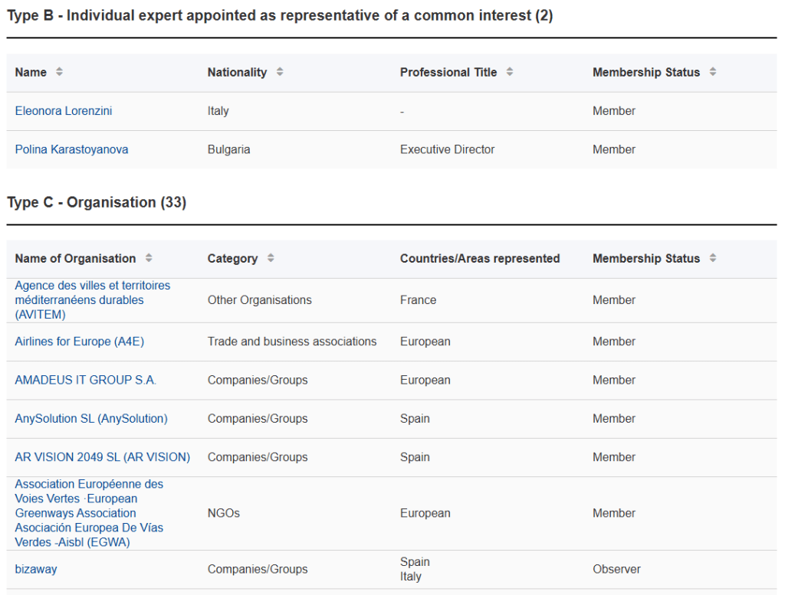
Task: Click the Type B section heading
Action: pos(280,16)
